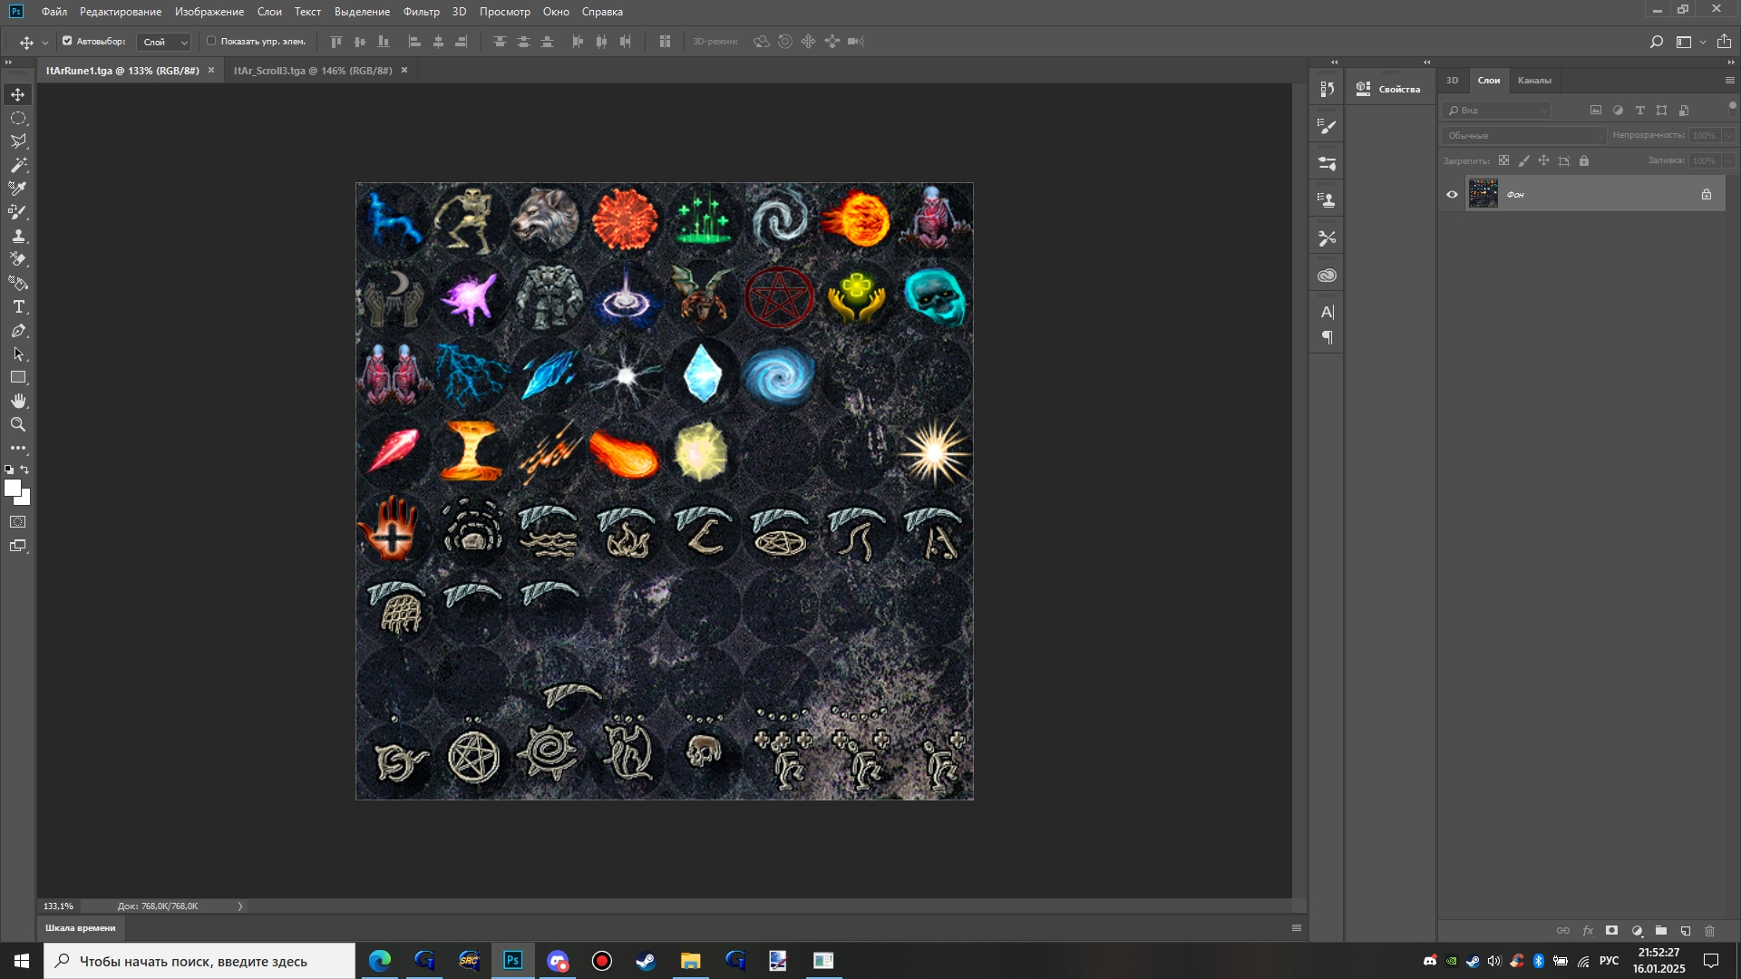
Task: Open blend mode dropdown Обычные
Action: [x=1524, y=135]
